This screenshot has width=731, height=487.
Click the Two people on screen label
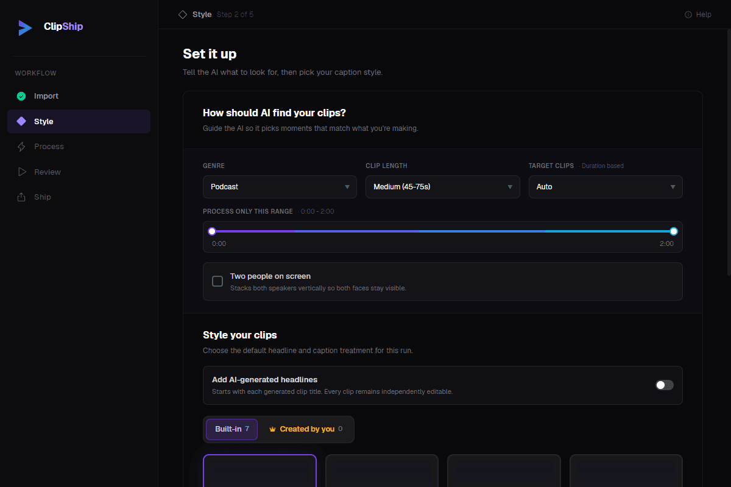(270, 276)
